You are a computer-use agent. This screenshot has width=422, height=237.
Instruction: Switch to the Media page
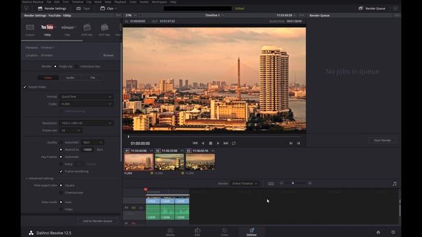[170, 232]
